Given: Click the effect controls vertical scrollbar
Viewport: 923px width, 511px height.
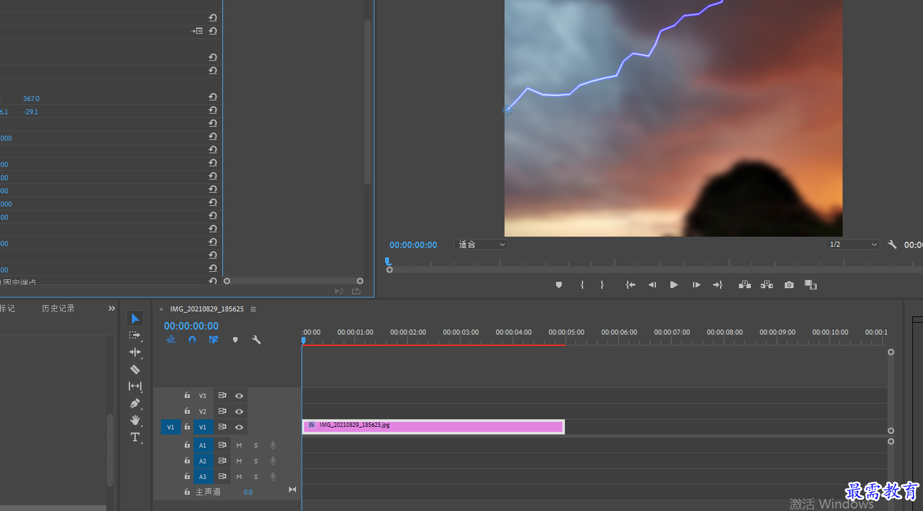Looking at the screenshot, I should tap(368, 100).
